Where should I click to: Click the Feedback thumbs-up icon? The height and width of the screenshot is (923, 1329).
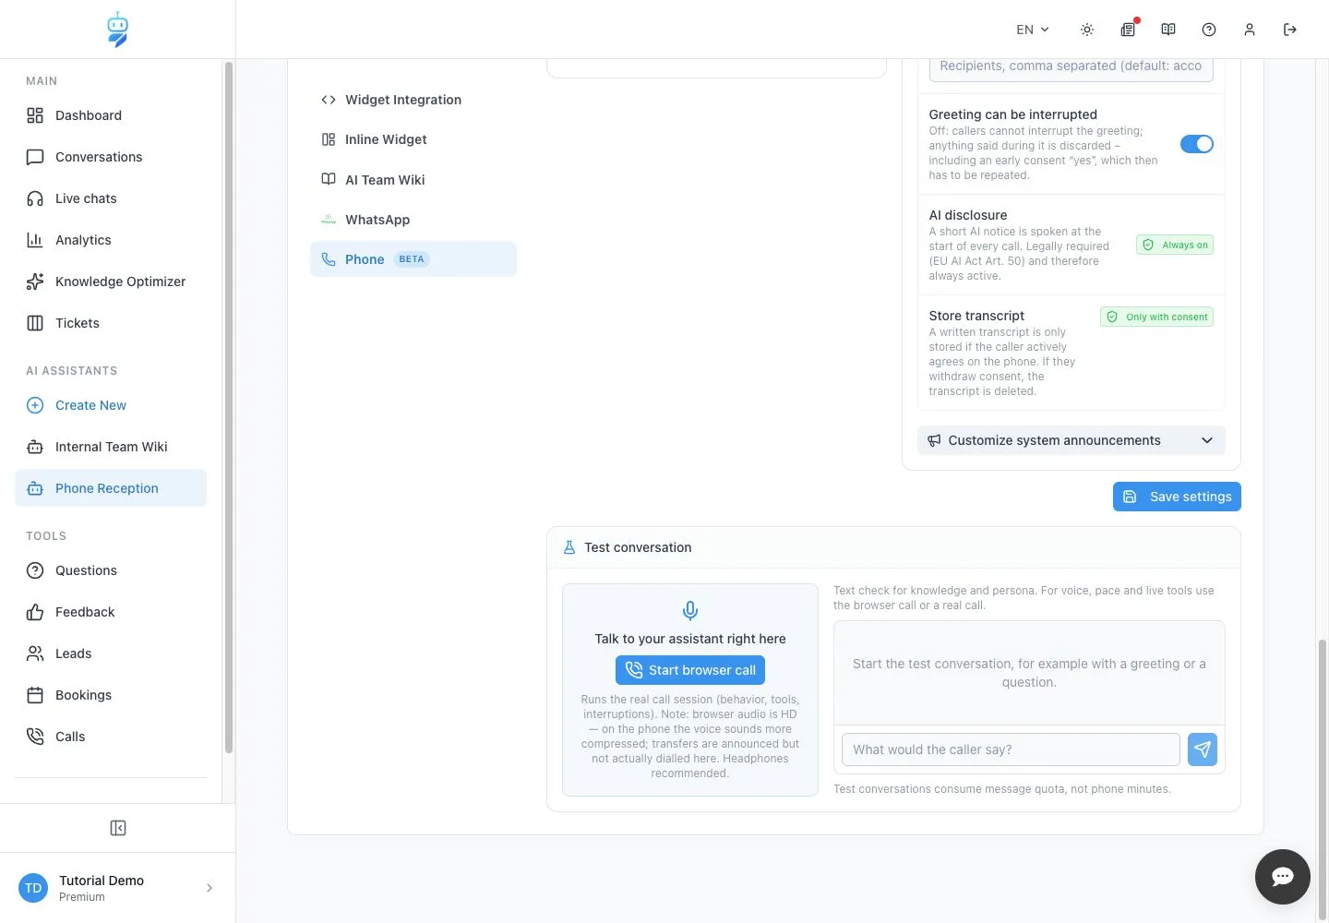coord(35,612)
